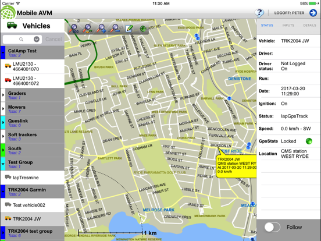Image resolution: width=321 pixels, height=241 pixels.
Task: Open help via the question mark icon
Action: pos(259,13)
